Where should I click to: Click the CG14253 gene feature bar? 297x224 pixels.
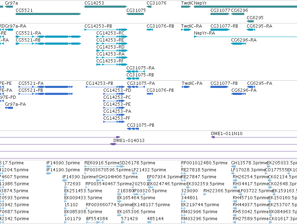tap(106, 7)
